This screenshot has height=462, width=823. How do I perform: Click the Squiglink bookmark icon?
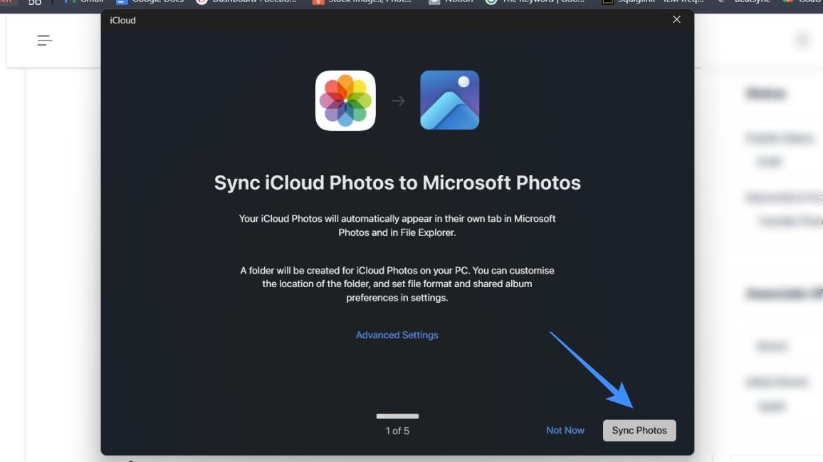609,2
